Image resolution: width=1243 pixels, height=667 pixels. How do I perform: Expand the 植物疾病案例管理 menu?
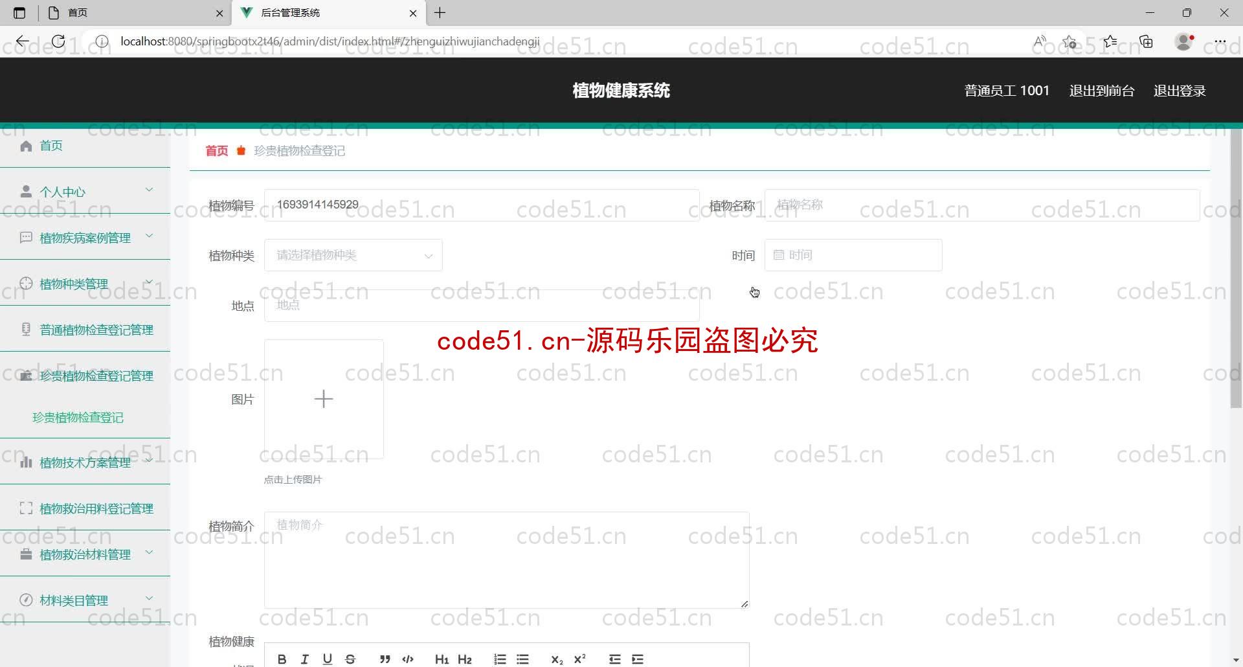85,237
